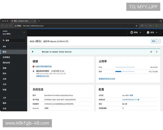
Task: Expand the tab list chevron
Action: [x=161, y=21]
